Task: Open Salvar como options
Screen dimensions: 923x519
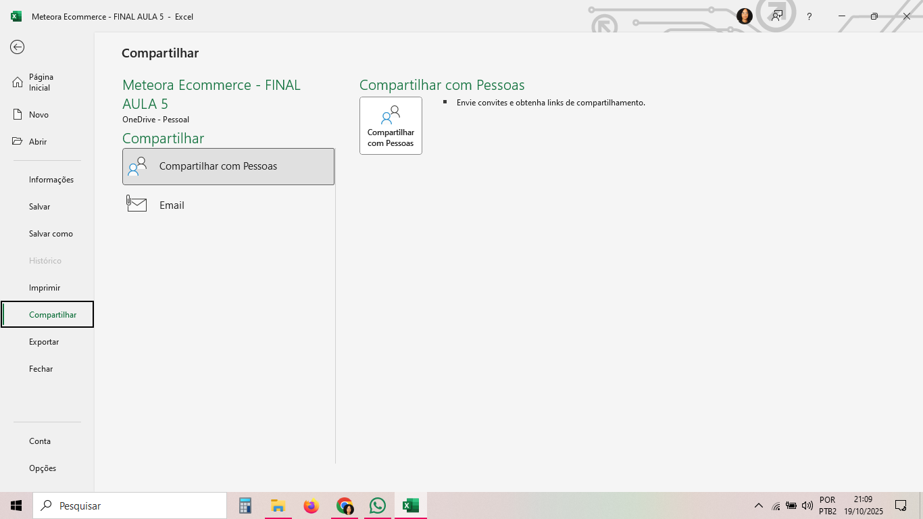Action: (47, 234)
